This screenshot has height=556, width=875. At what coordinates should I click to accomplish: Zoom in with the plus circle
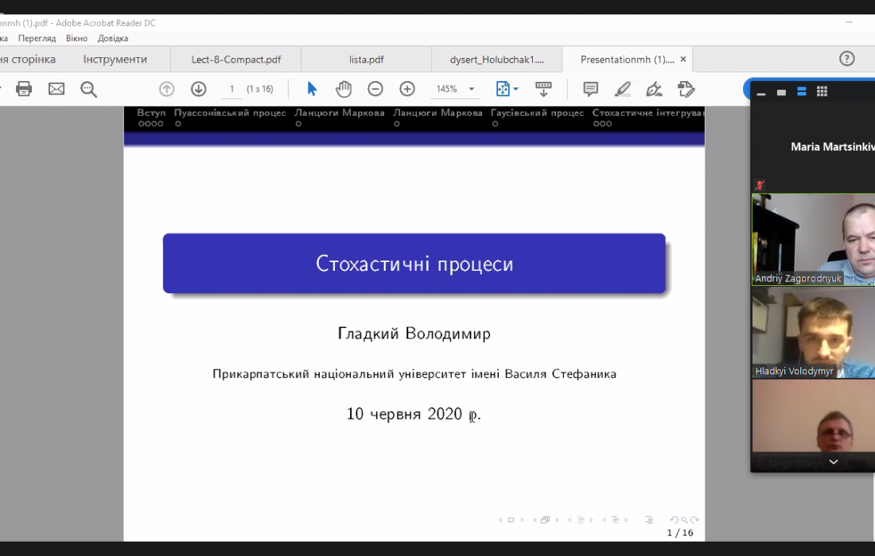click(407, 89)
